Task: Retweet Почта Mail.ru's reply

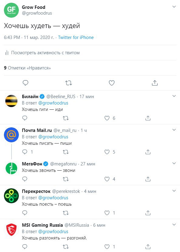Action: pyautogui.click(x=66, y=152)
